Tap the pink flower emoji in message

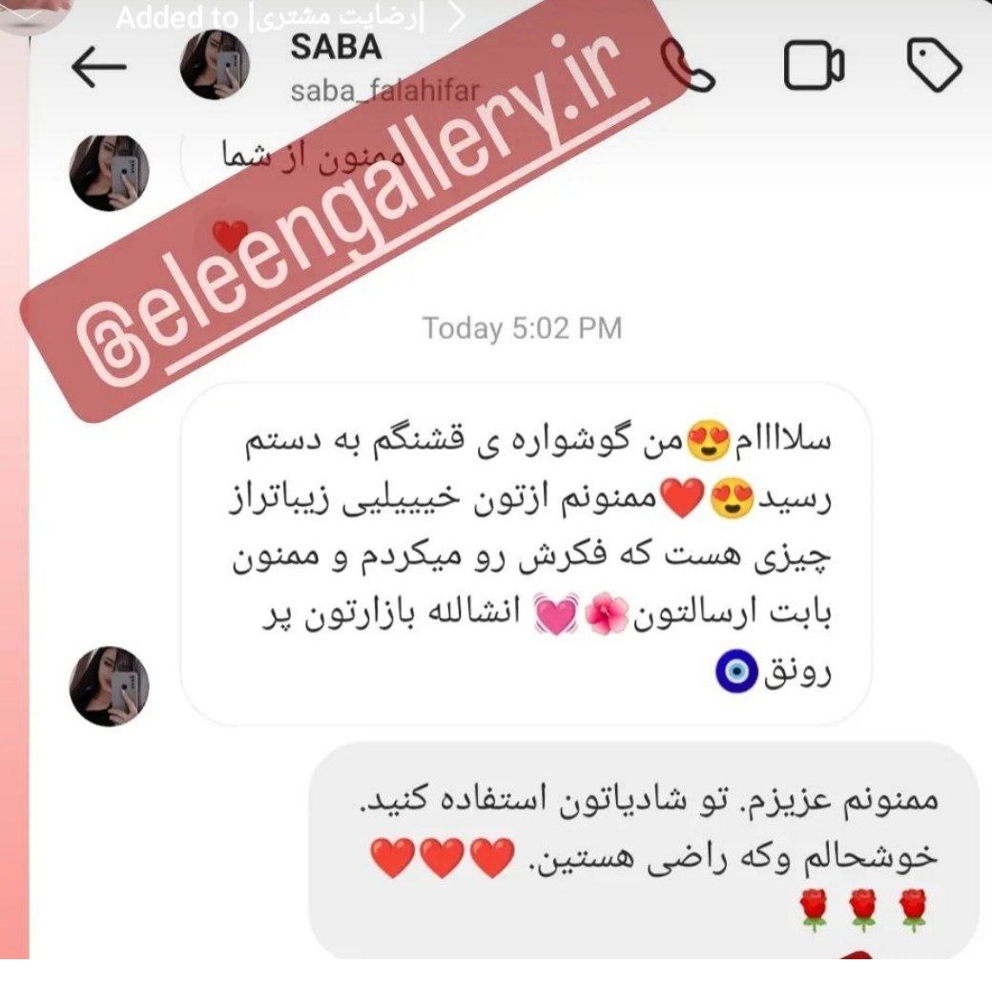(x=606, y=614)
